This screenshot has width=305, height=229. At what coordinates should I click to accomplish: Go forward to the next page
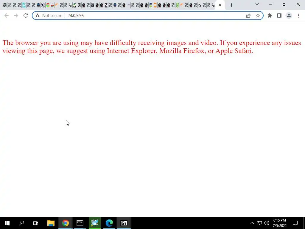[x=16, y=16]
